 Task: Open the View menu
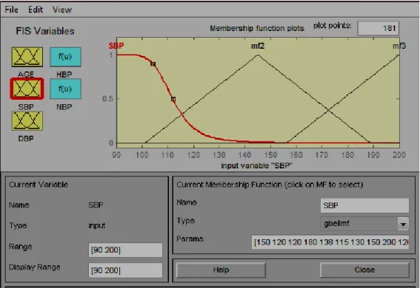pyautogui.click(x=62, y=10)
